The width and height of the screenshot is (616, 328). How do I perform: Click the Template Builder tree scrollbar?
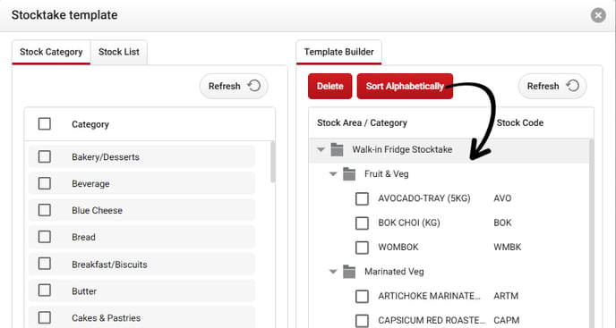click(592, 233)
